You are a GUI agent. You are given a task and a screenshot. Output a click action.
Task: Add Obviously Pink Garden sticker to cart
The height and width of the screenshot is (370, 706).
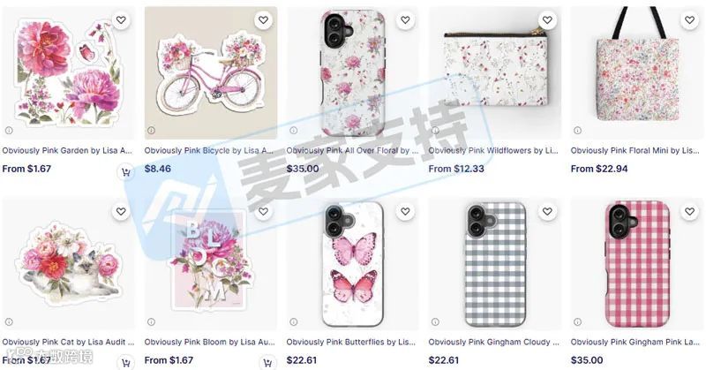125,172
